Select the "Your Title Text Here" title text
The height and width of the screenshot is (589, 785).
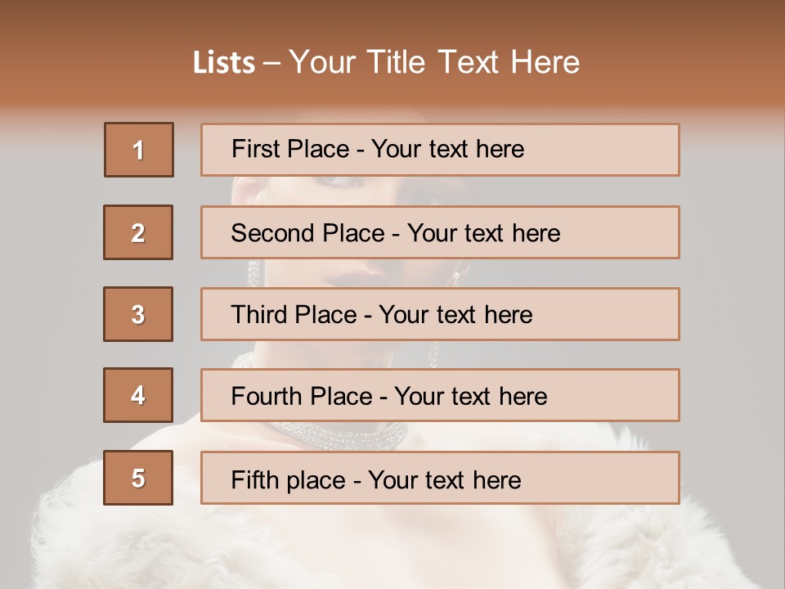[434, 62]
